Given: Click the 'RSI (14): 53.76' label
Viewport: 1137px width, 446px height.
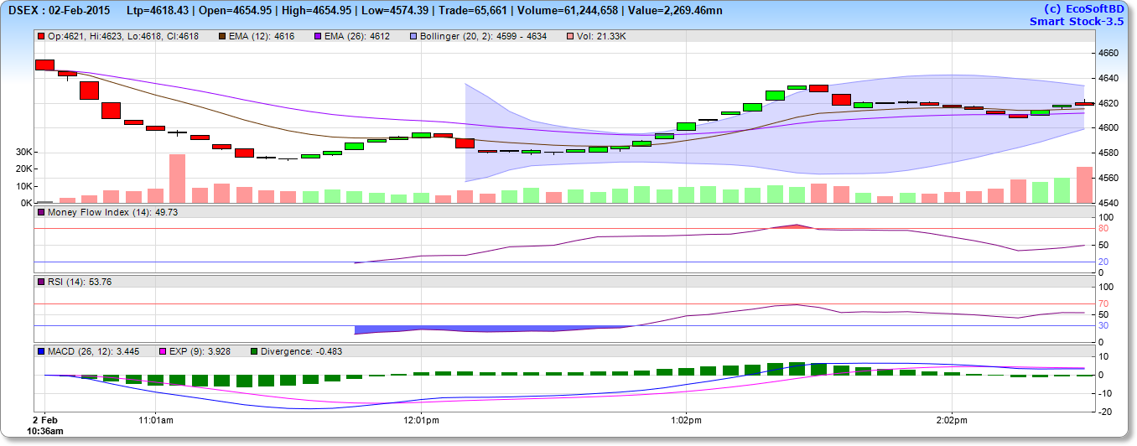Looking at the screenshot, I should pyautogui.click(x=81, y=283).
